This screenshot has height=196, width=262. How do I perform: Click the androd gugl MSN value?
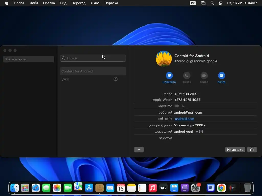189,131
